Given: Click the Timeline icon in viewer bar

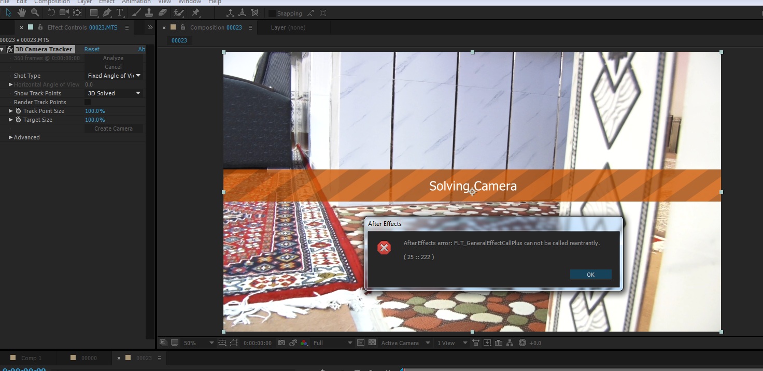Looking at the screenshot, I should (499, 343).
